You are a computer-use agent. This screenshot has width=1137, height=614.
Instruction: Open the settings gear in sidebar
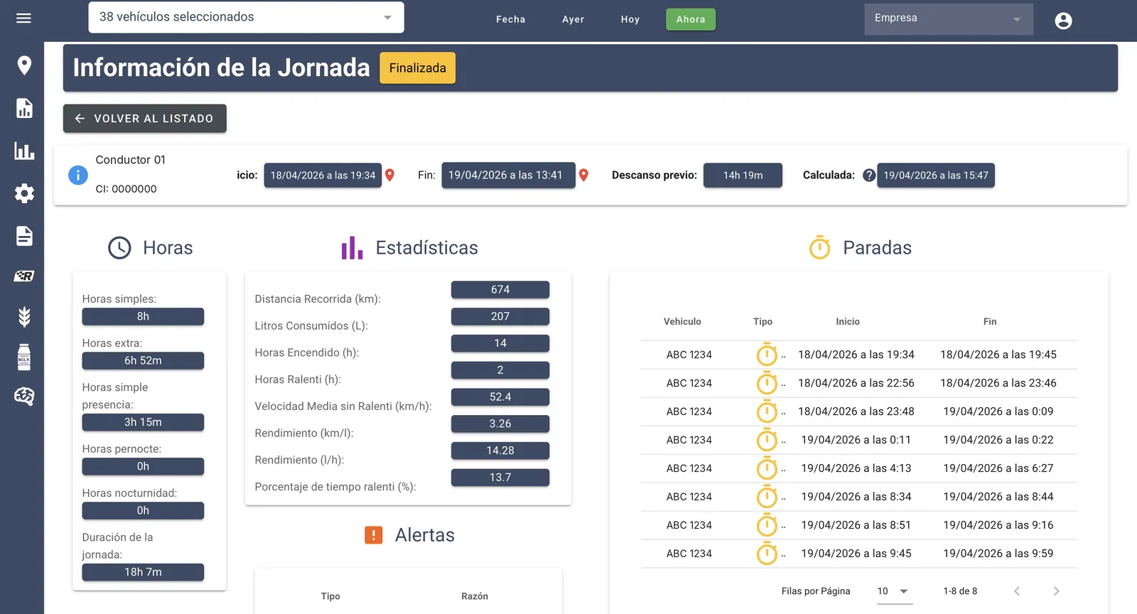[x=24, y=193]
